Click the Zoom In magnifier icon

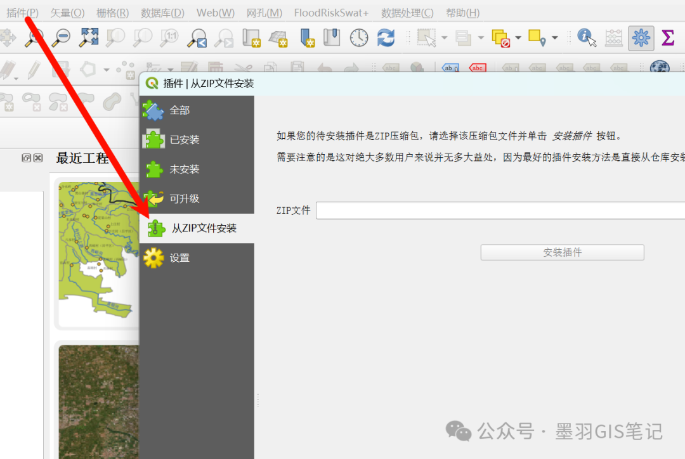point(34,38)
